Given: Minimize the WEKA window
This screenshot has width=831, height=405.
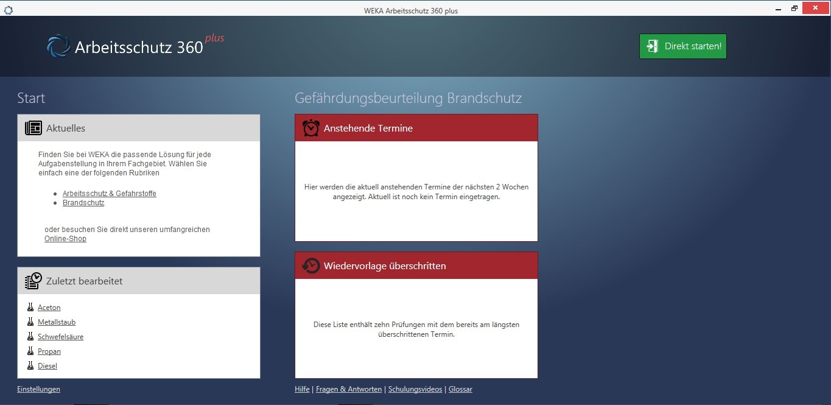Looking at the screenshot, I should click(777, 9).
